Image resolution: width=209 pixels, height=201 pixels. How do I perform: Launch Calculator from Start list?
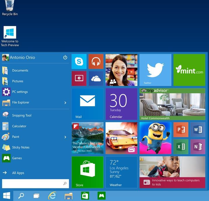(x=35, y=126)
